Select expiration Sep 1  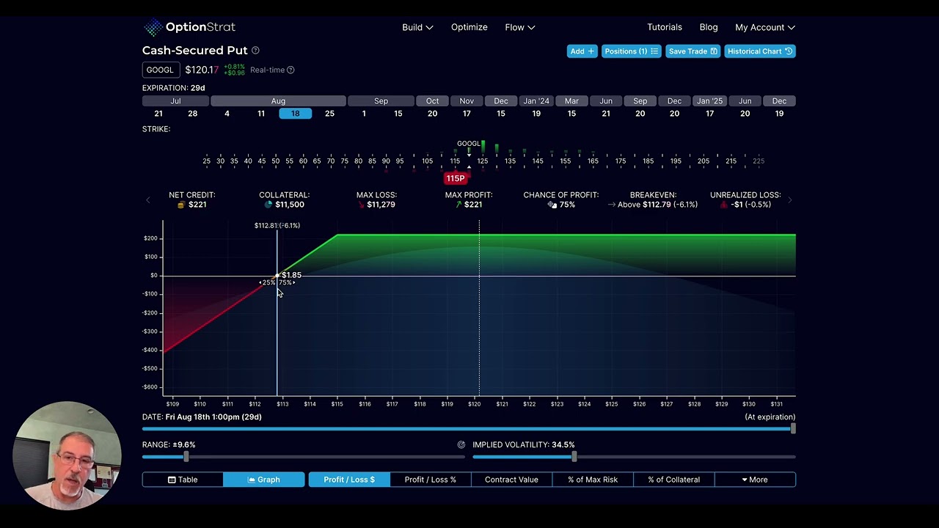[364, 114]
